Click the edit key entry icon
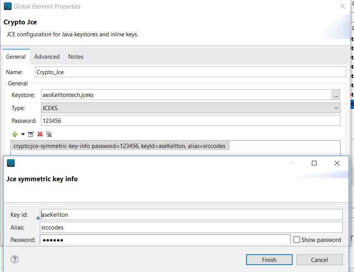 (31, 134)
